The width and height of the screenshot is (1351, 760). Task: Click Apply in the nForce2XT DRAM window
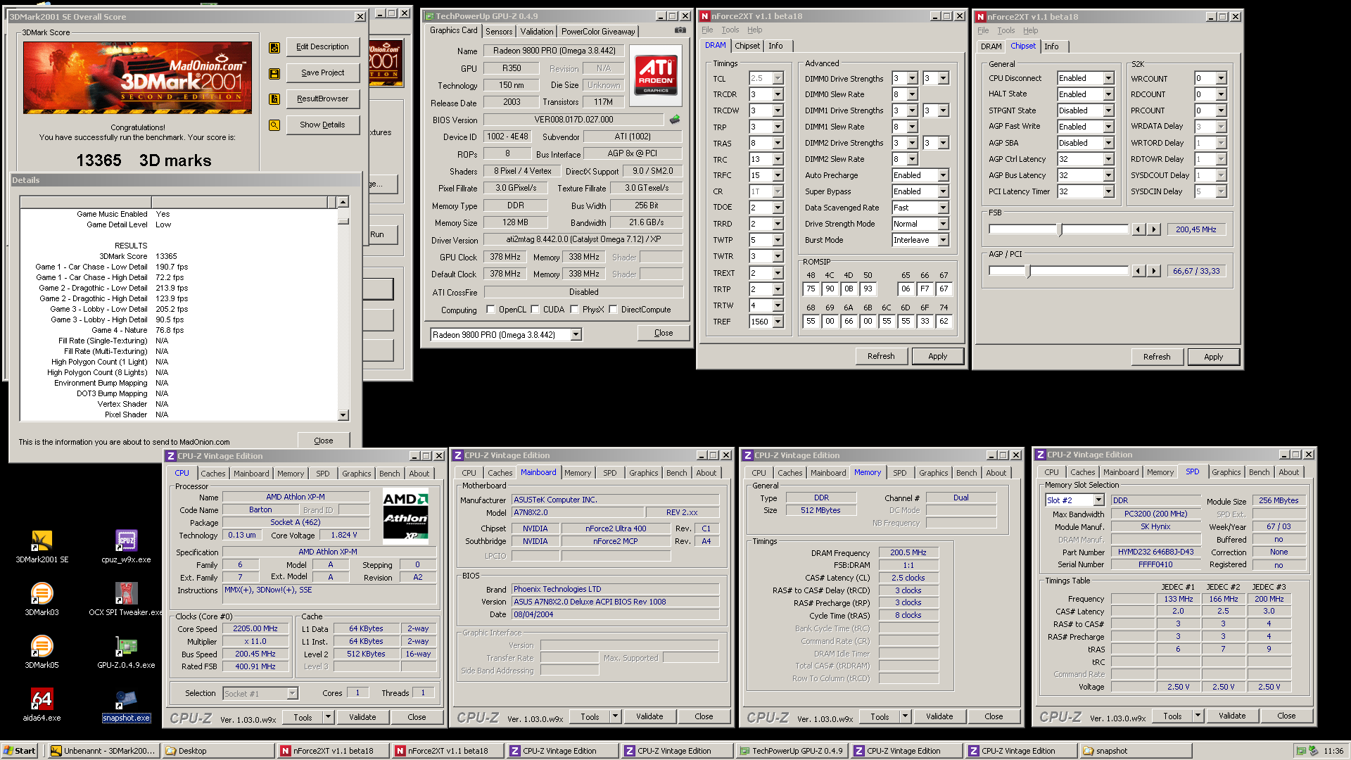tap(937, 356)
